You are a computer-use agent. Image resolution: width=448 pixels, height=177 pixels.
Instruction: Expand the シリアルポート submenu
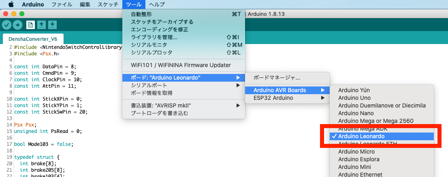click(183, 85)
